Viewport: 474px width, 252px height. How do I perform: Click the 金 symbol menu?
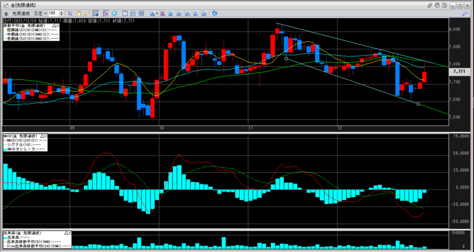(x=6, y=13)
